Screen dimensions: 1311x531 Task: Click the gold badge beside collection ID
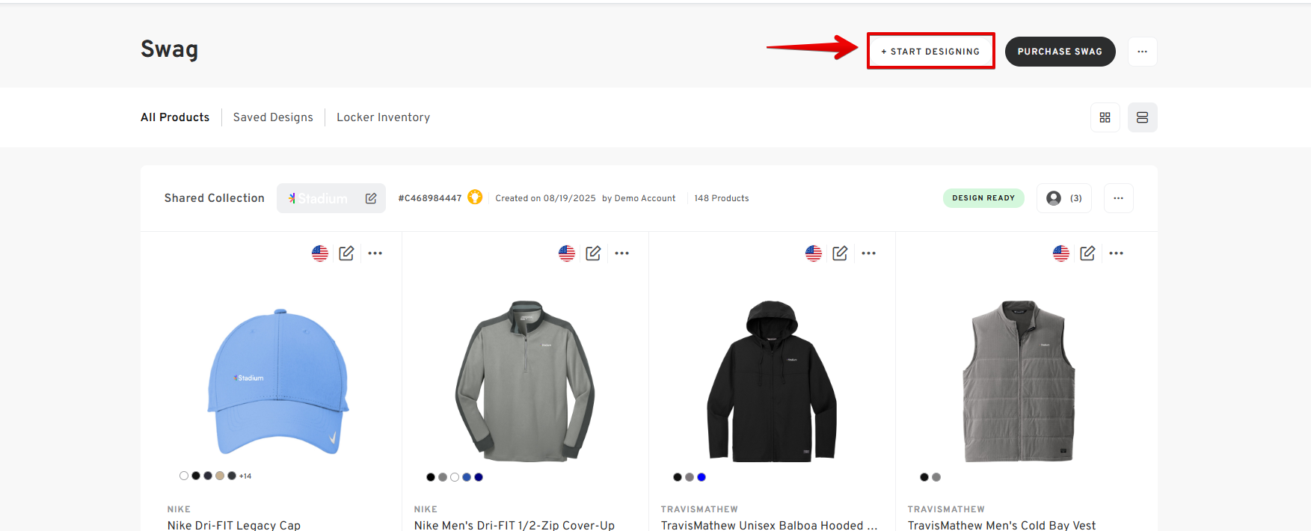coord(475,197)
